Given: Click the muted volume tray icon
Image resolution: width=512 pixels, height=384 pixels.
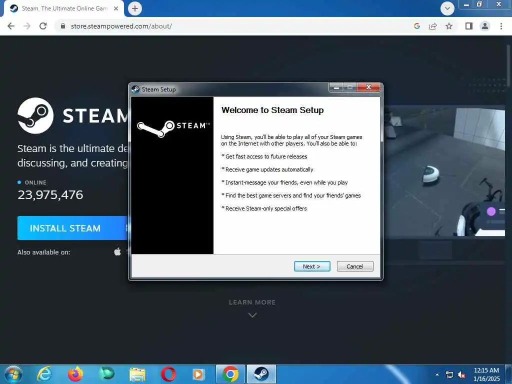Looking at the screenshot, I should pos(461,375).
